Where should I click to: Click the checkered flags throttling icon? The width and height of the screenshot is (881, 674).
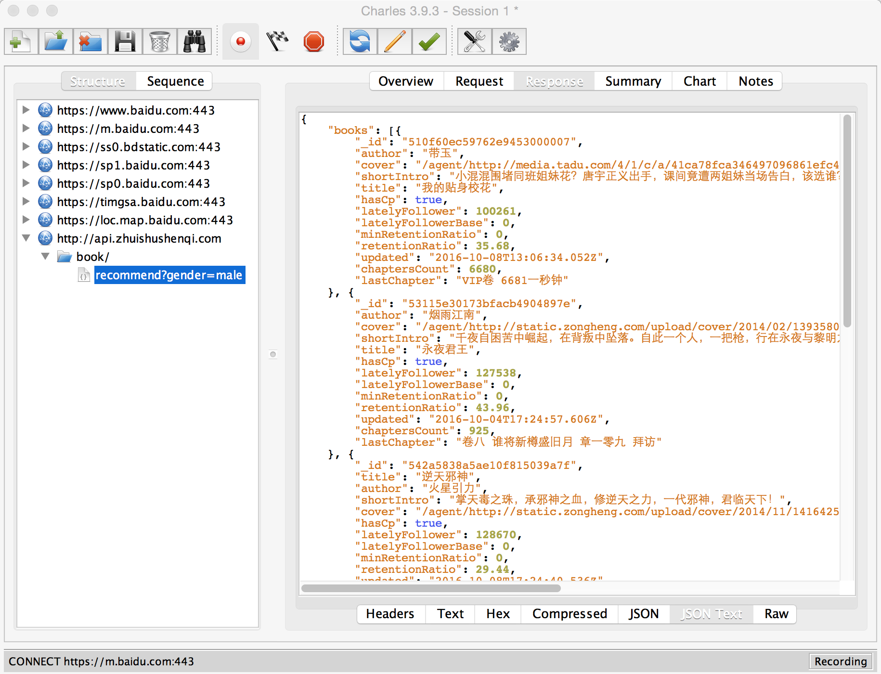277,42
